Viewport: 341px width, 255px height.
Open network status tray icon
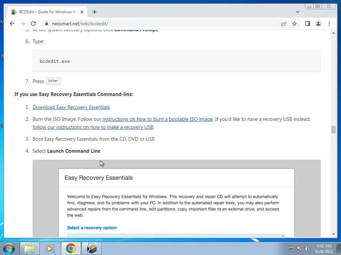pos(291,249)
